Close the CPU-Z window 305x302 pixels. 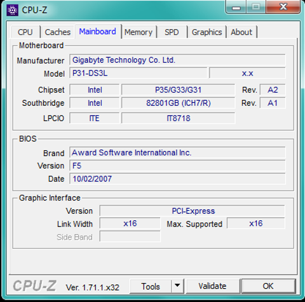[x=283, y=7]
